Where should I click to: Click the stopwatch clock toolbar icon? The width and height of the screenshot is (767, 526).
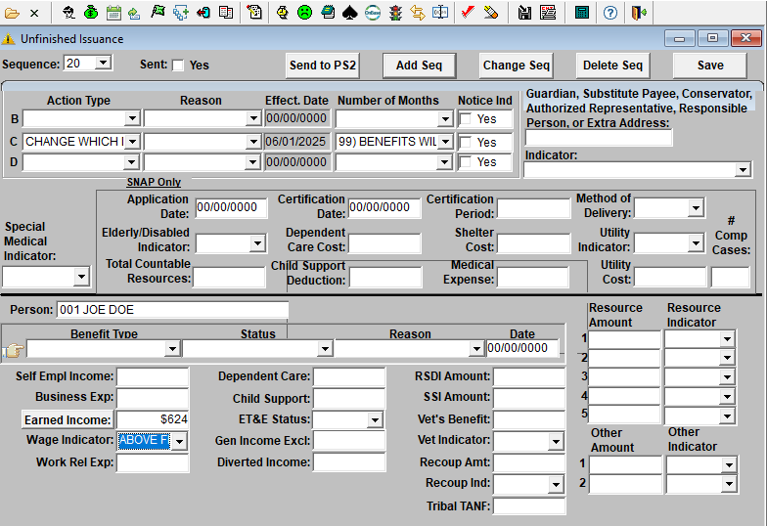(x=282, y=12)
